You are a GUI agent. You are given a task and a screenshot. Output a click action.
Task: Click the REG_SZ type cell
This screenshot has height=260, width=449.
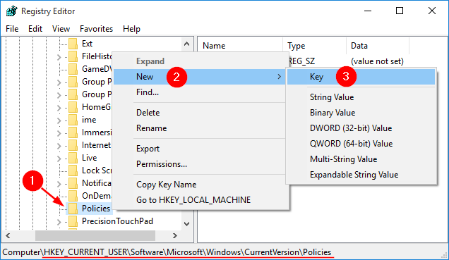coord(302,61)
